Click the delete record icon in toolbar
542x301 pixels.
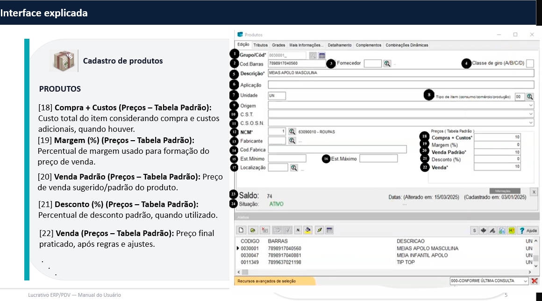click(x=265, y=230)
